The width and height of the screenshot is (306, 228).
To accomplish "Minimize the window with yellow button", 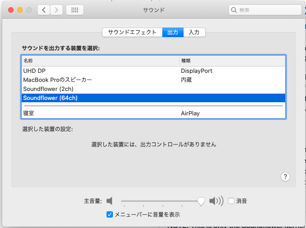I will pyautogui.click(x=20, y=10).
